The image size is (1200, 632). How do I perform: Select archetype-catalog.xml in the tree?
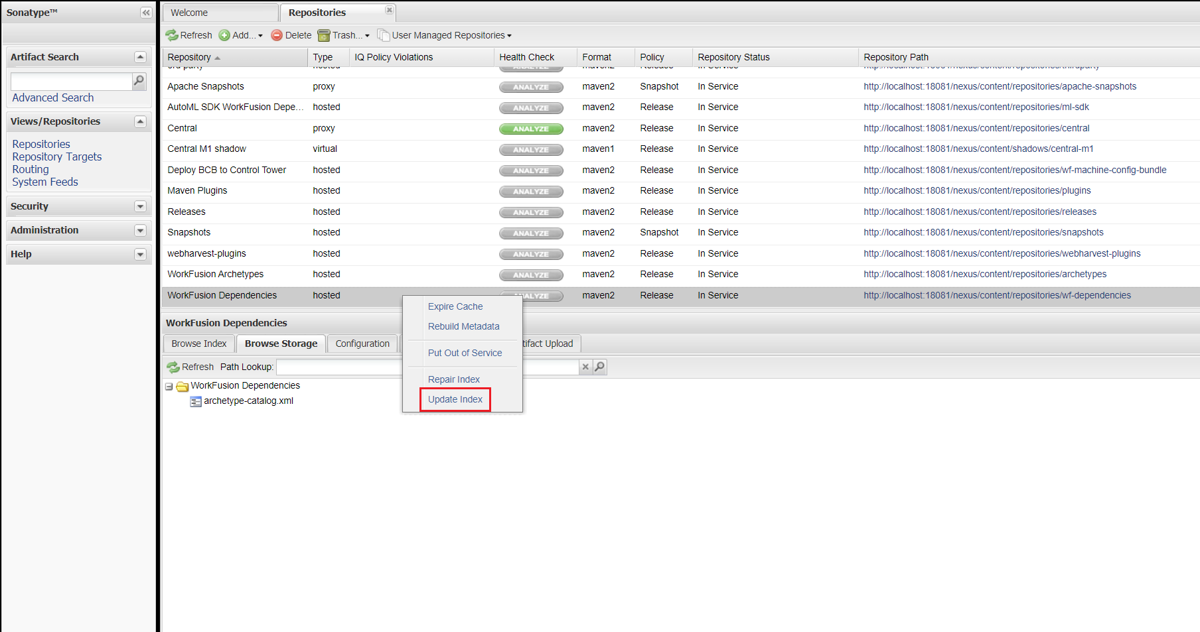tap(248, 401)
